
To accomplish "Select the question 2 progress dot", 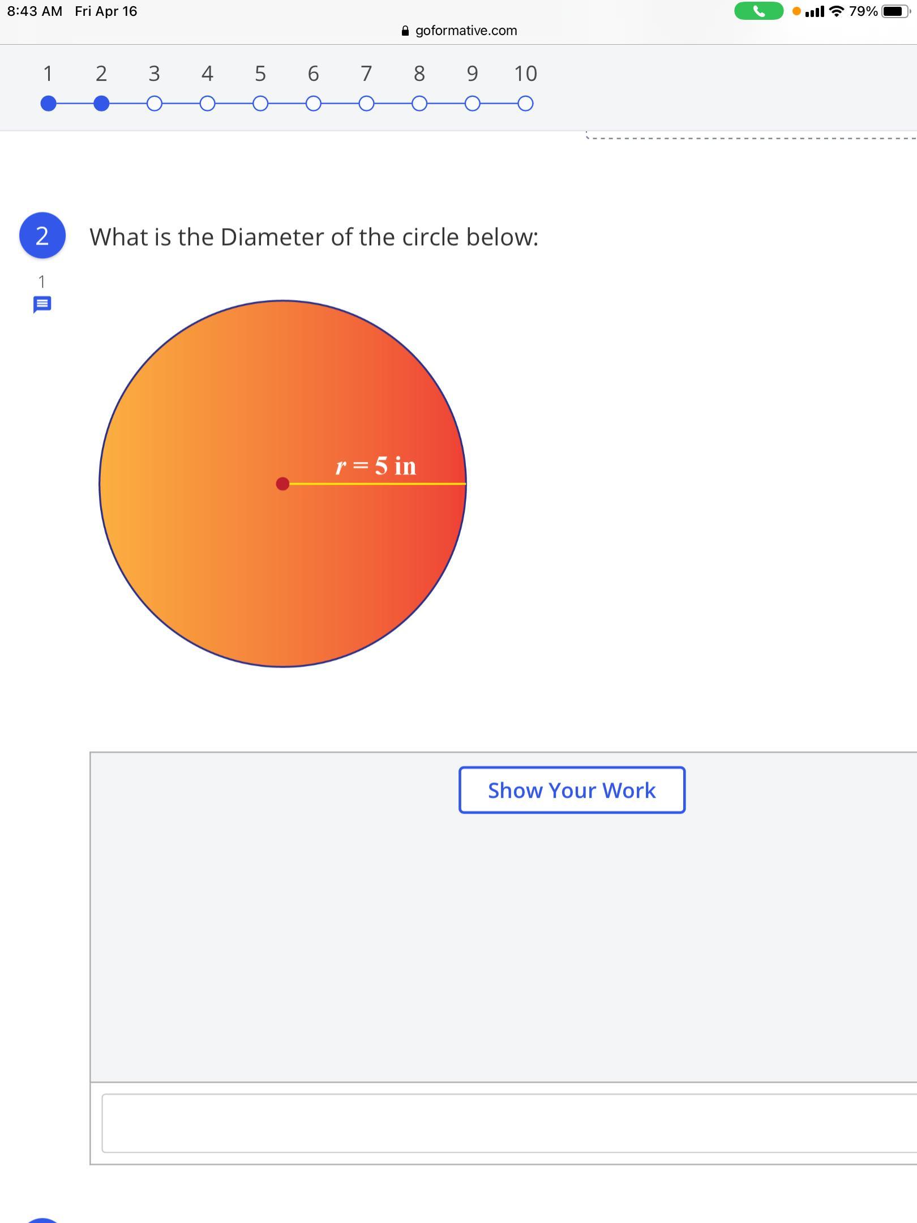I will pos(101,104).
